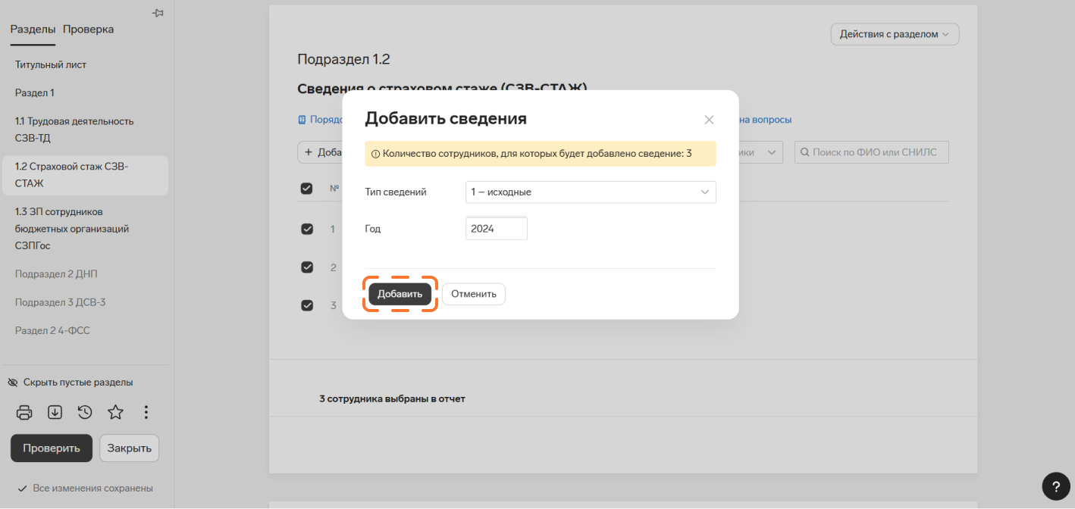Image resolution: width=1075 pixels, height=509 pixels.
Task: Open Титульный лист section in sidebar
Action: pos(51,65)
